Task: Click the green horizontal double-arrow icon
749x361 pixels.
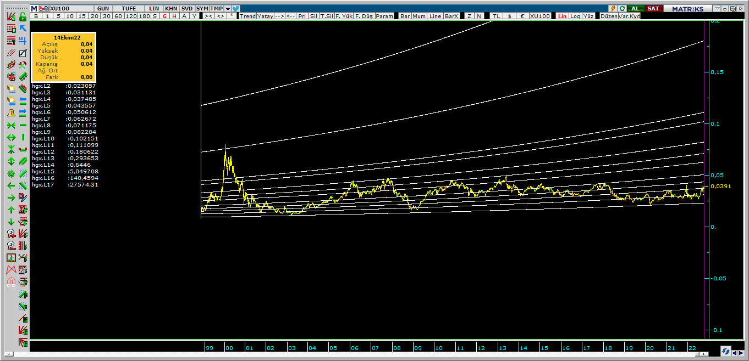Action: click(x=11, y=137)
